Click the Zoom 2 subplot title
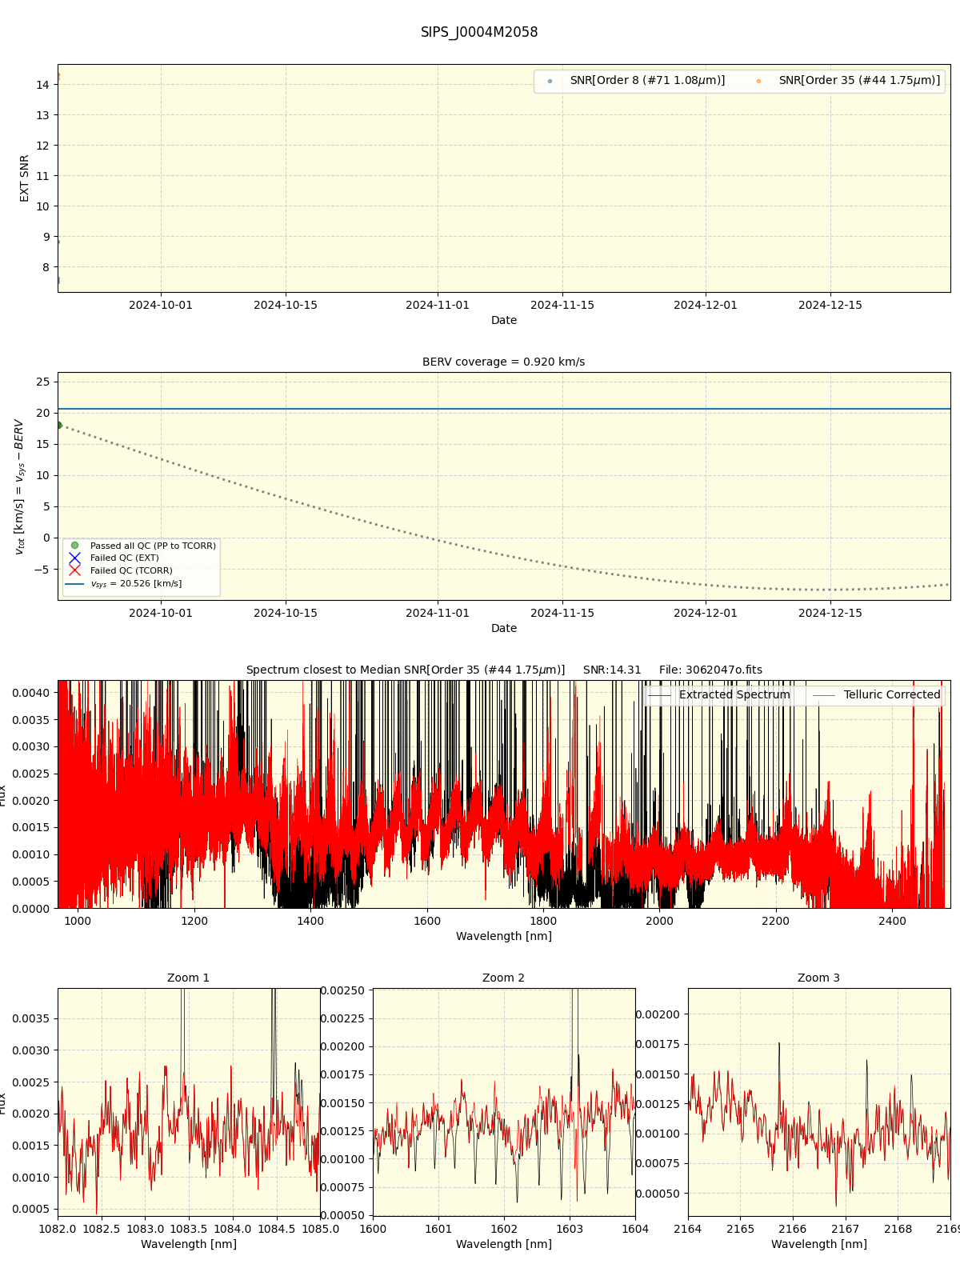Screen dimensions: 960x1280 tap(504, 978)
